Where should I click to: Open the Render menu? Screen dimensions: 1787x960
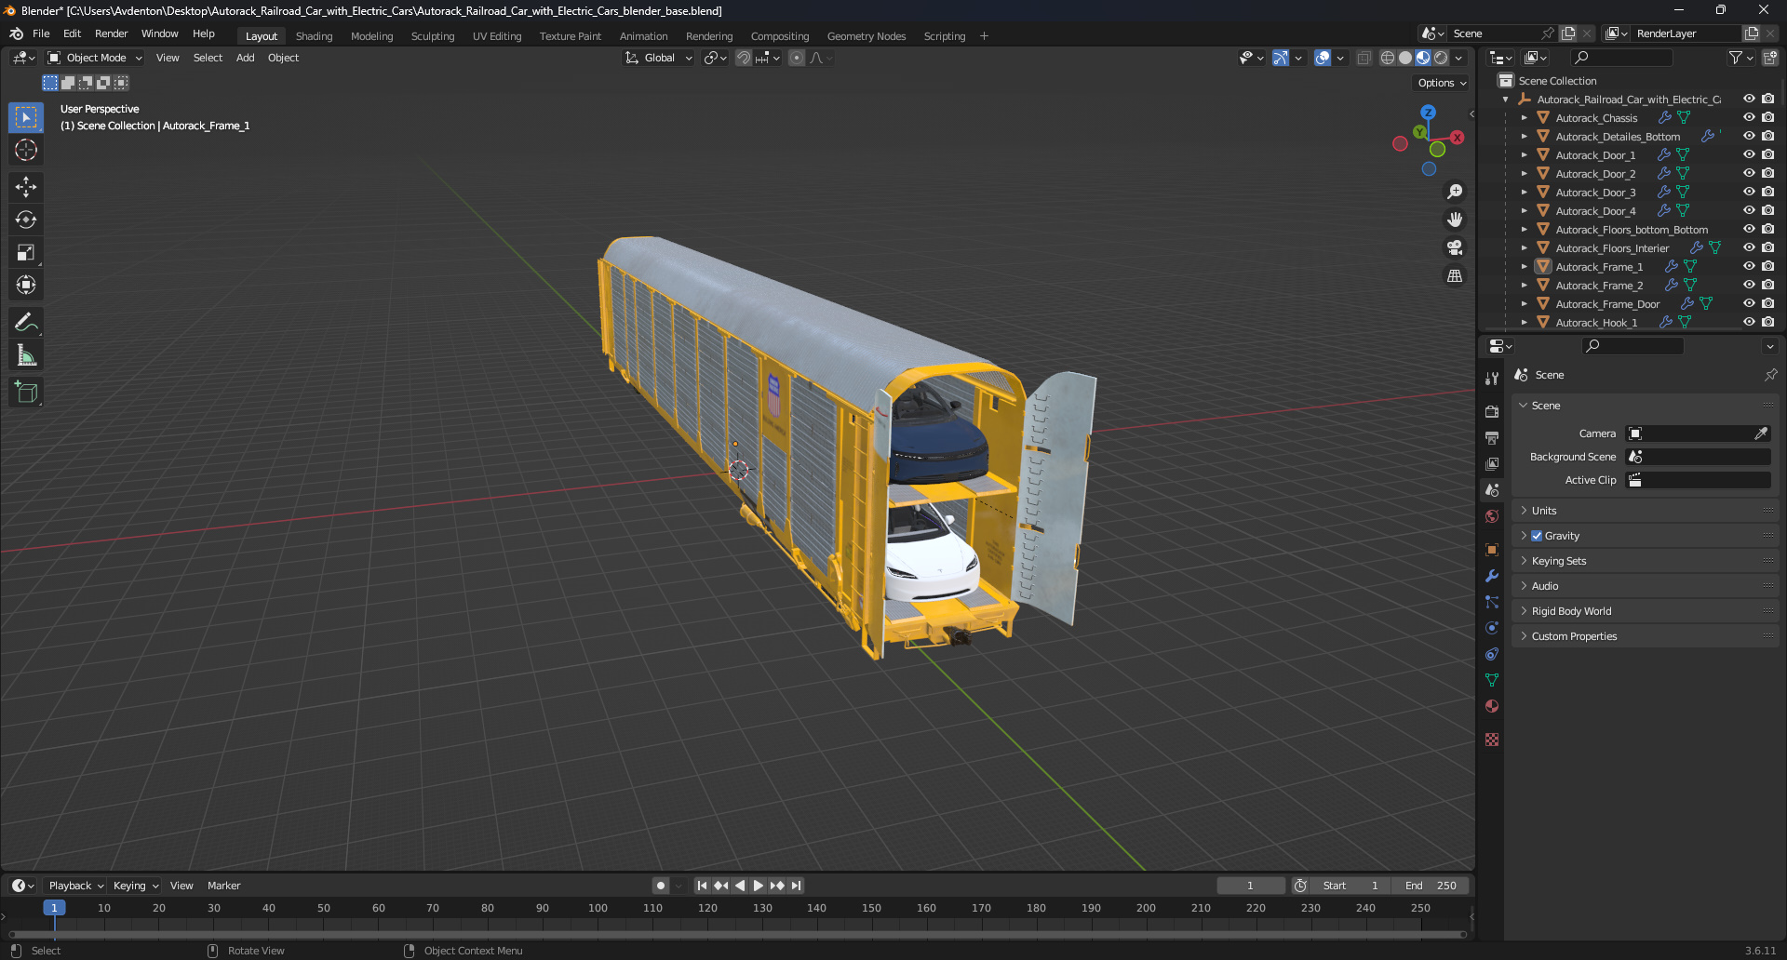(111, 33)
